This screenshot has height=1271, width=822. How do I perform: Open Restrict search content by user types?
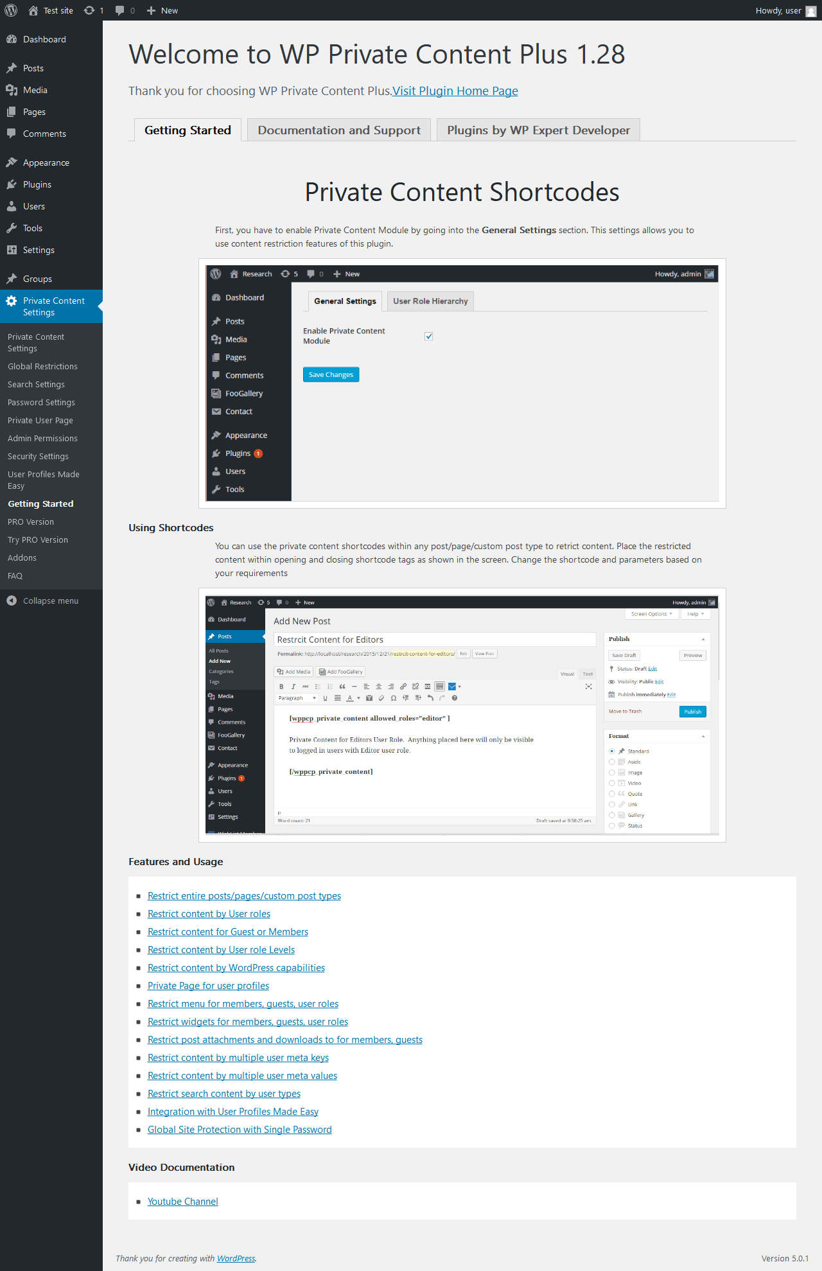coord(224,1093)
